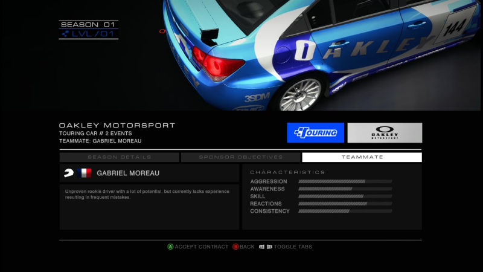
Task: Click the Awareness label
Action: point(267,189)
